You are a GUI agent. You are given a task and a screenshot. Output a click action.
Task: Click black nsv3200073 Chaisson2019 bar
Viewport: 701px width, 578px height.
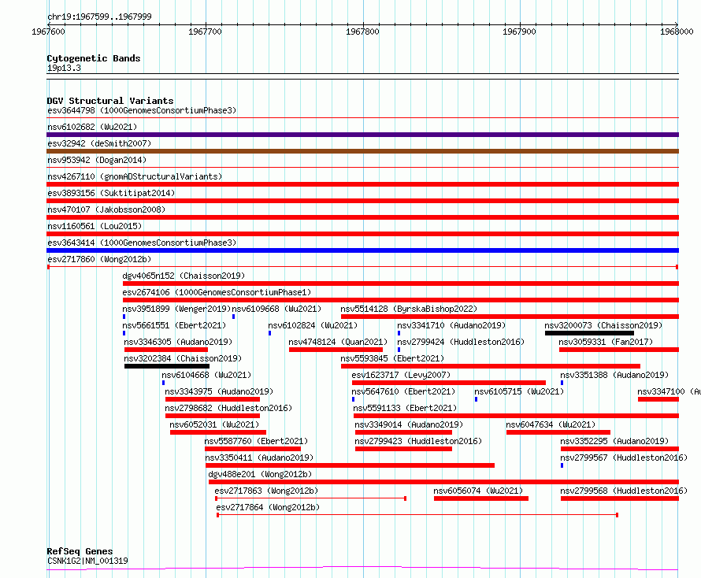(x=589, y=333)
